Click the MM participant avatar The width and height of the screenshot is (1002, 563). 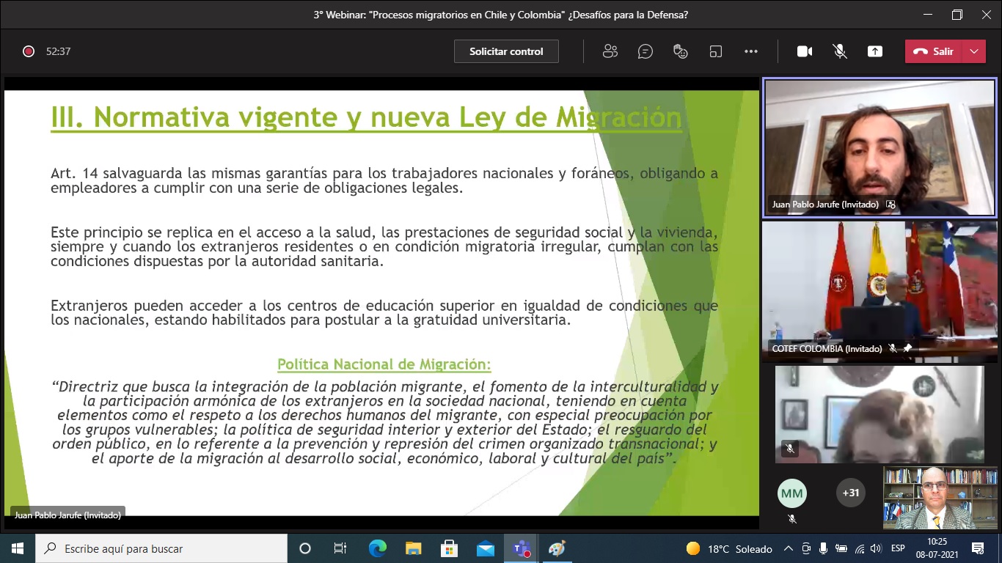tap(792, 493)
